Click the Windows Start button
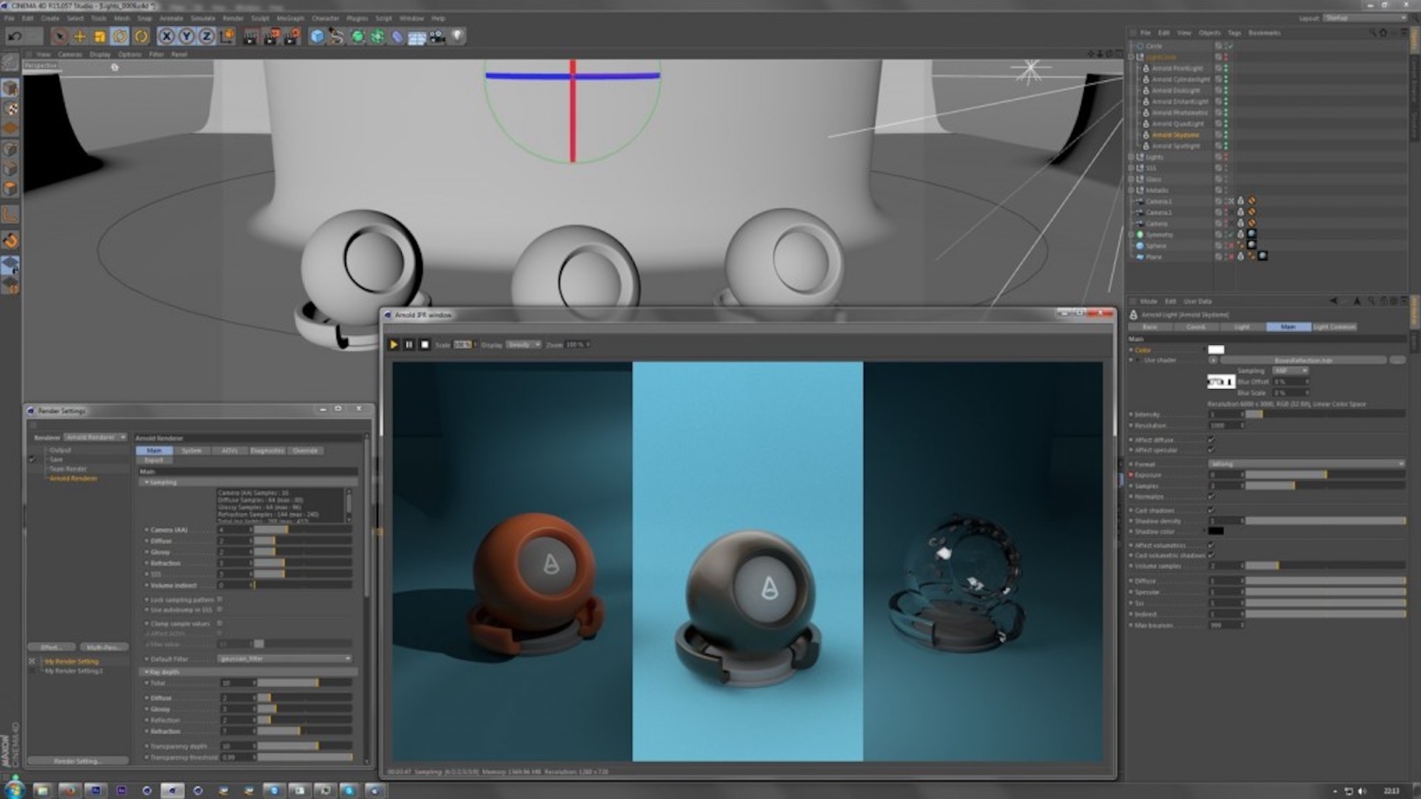The width and height of the screenshot is (1421, 799). [x=15, y=789]
